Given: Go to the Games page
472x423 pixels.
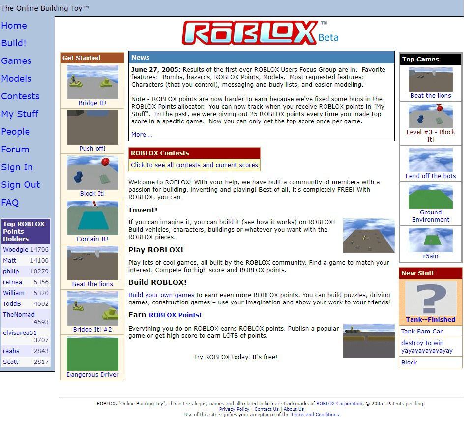Looking at the screenshot, I should (x=16, y=61).
